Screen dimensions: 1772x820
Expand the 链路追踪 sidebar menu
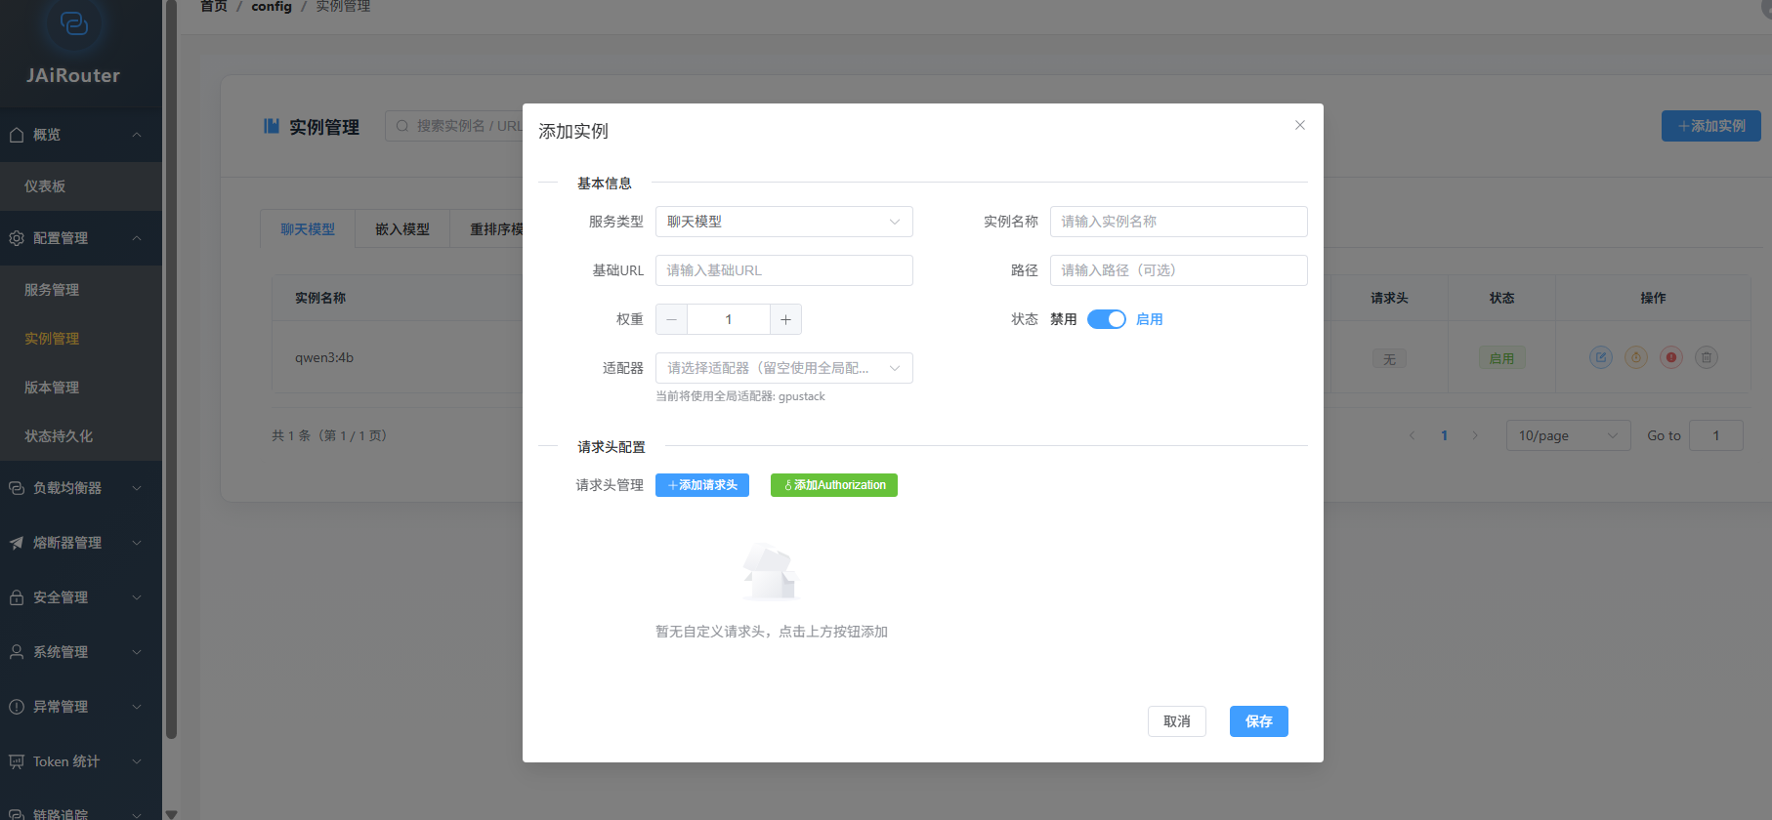point(137,814)
